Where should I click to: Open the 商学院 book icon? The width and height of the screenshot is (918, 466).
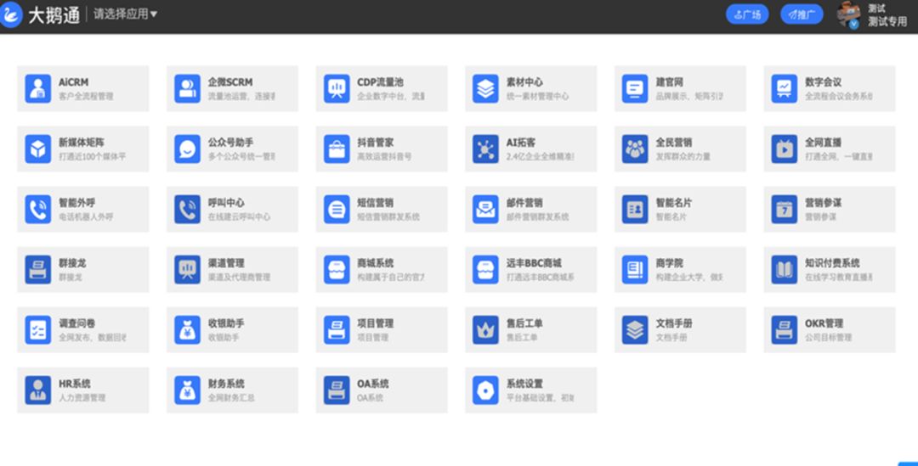[x=635, y=270]
